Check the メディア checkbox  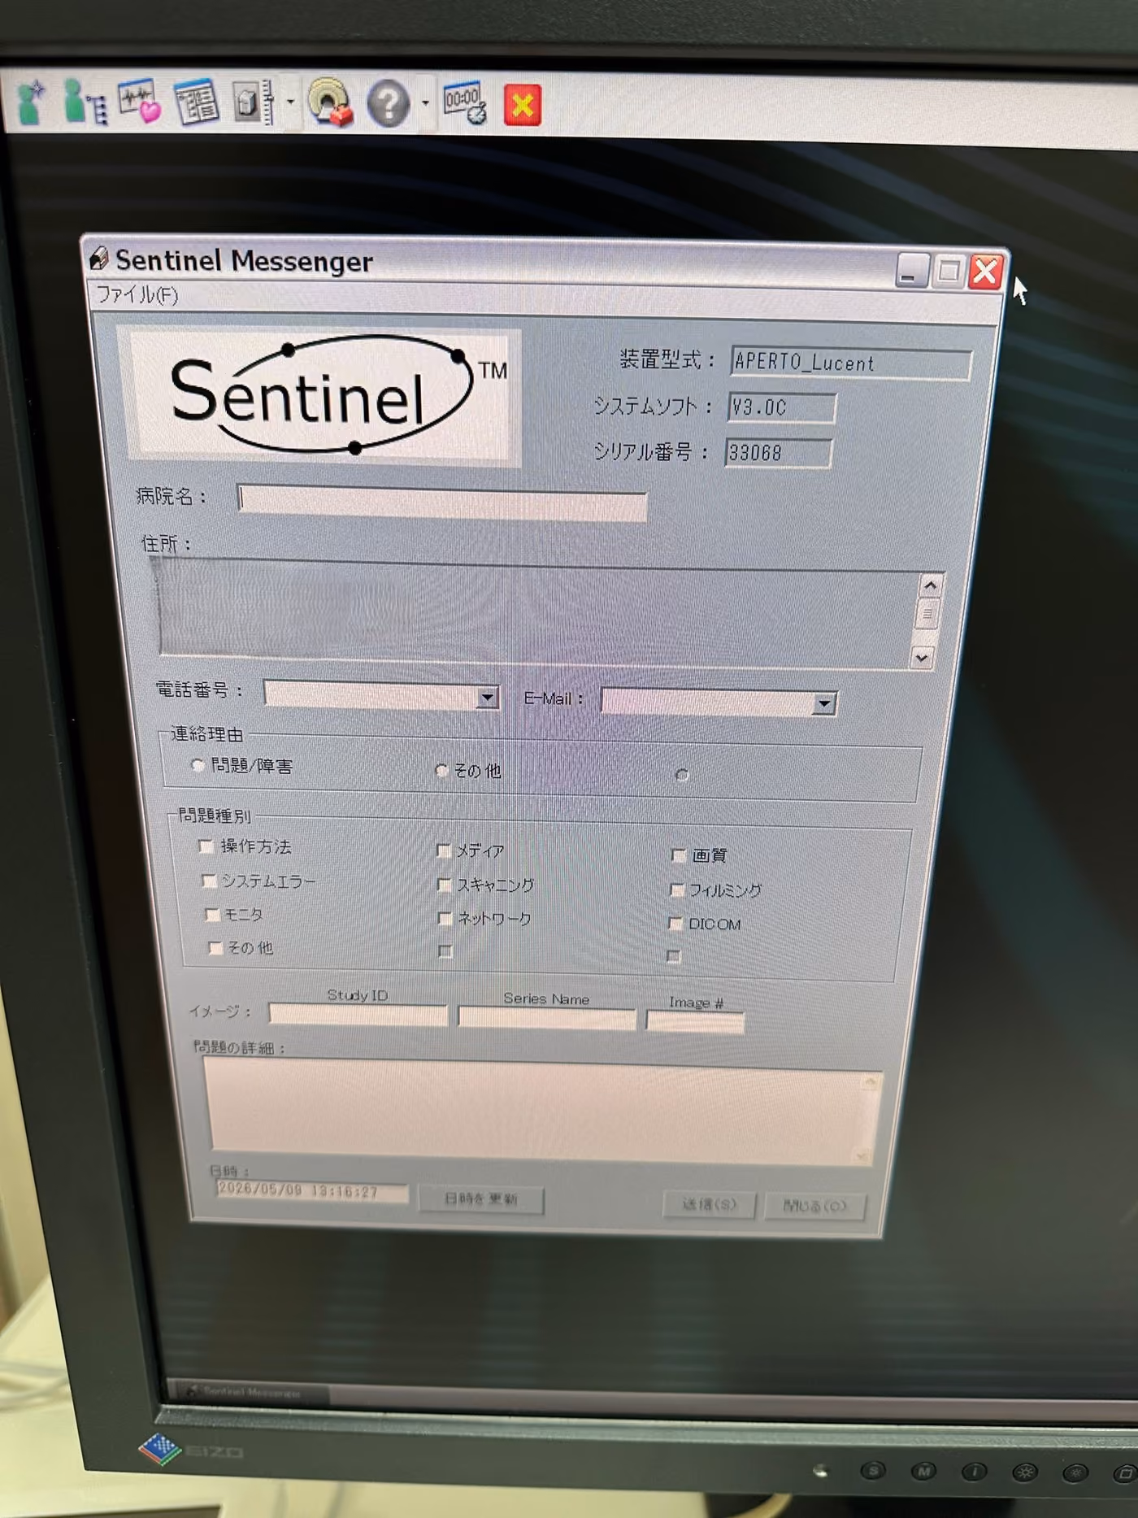444,850
